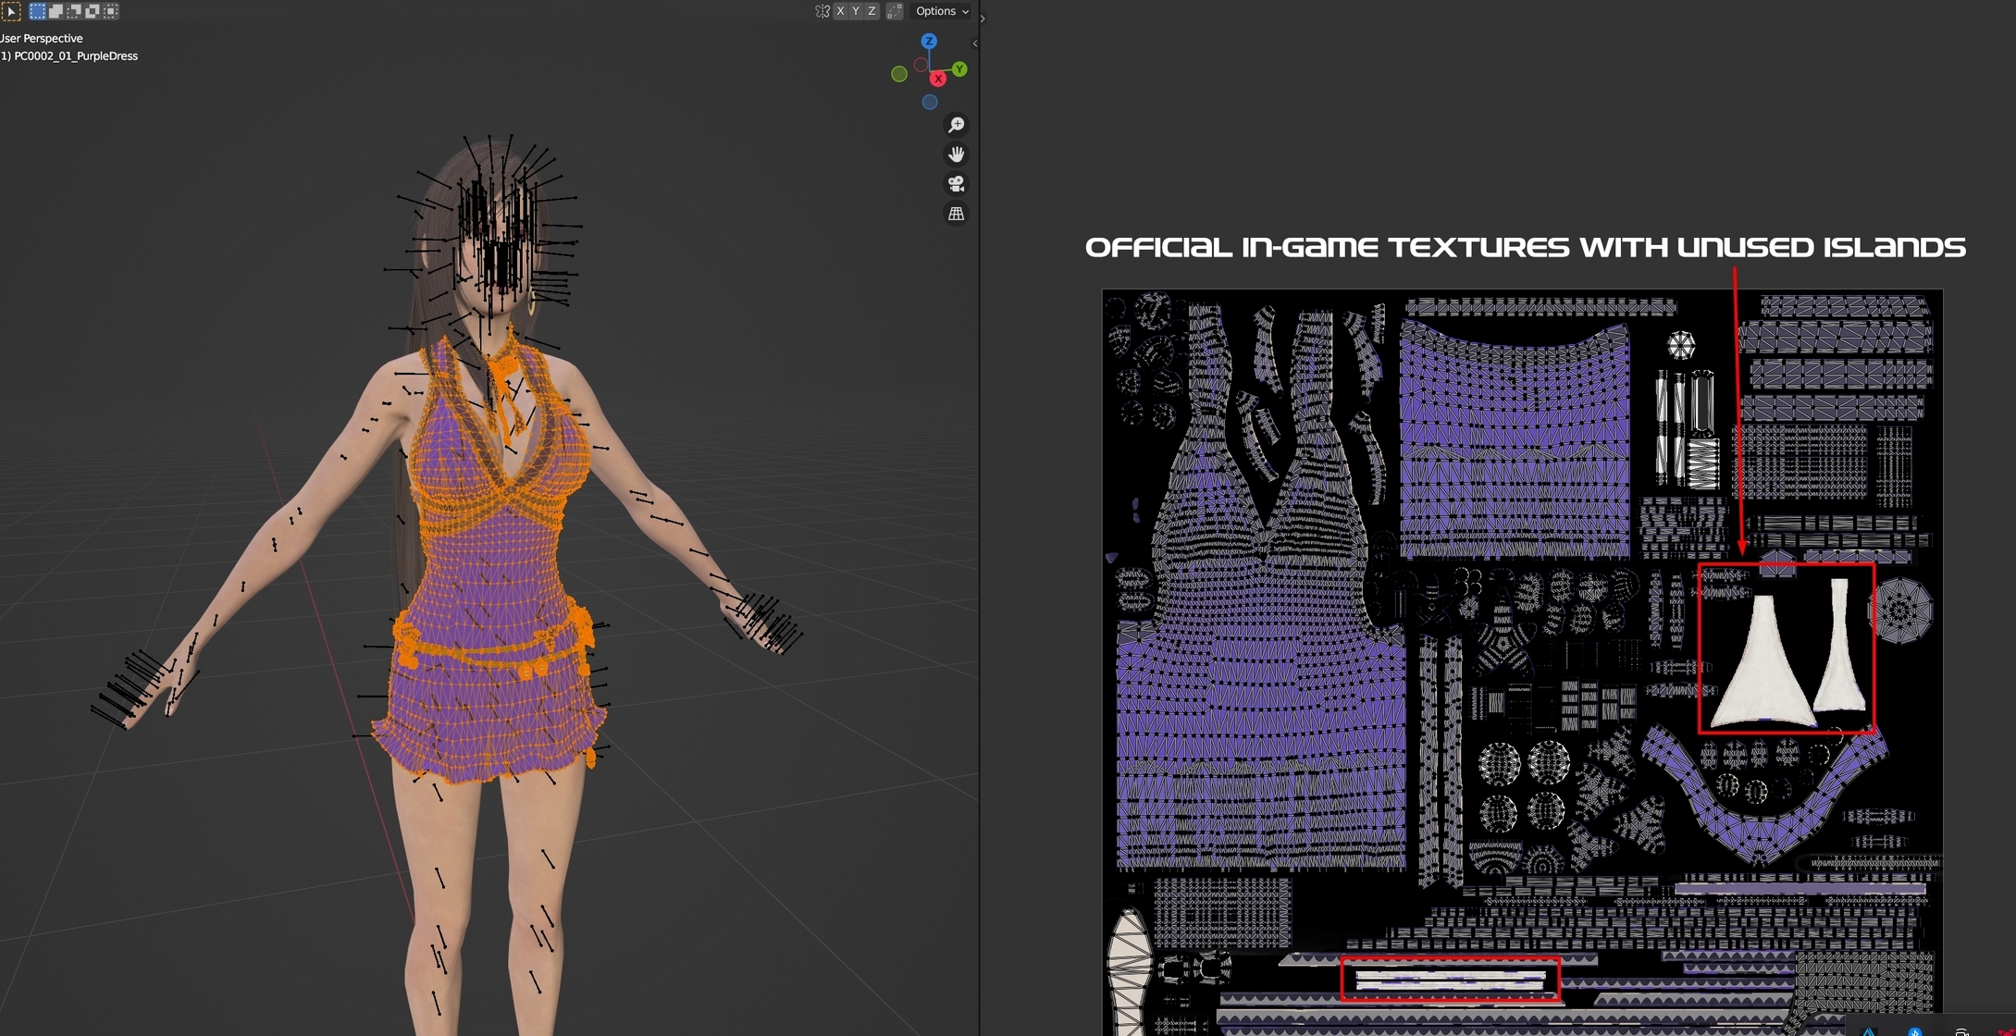2016x1036 pixels.
Task: Click the zoom magnifier viewport button
Action: tap(956, 125)
